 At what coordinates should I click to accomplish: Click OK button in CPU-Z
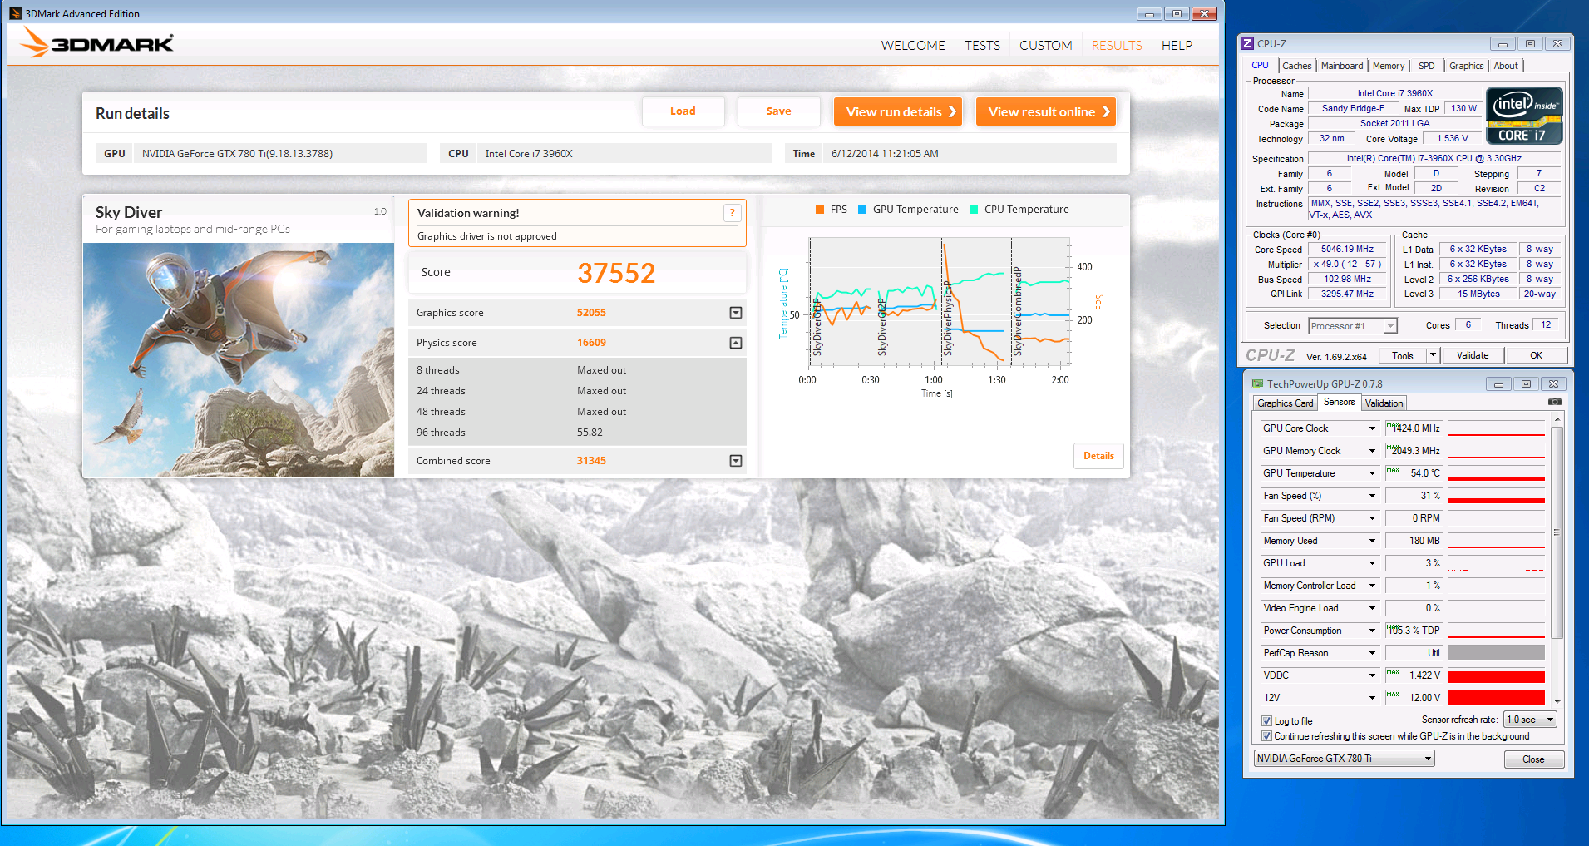coord(1536,355)
